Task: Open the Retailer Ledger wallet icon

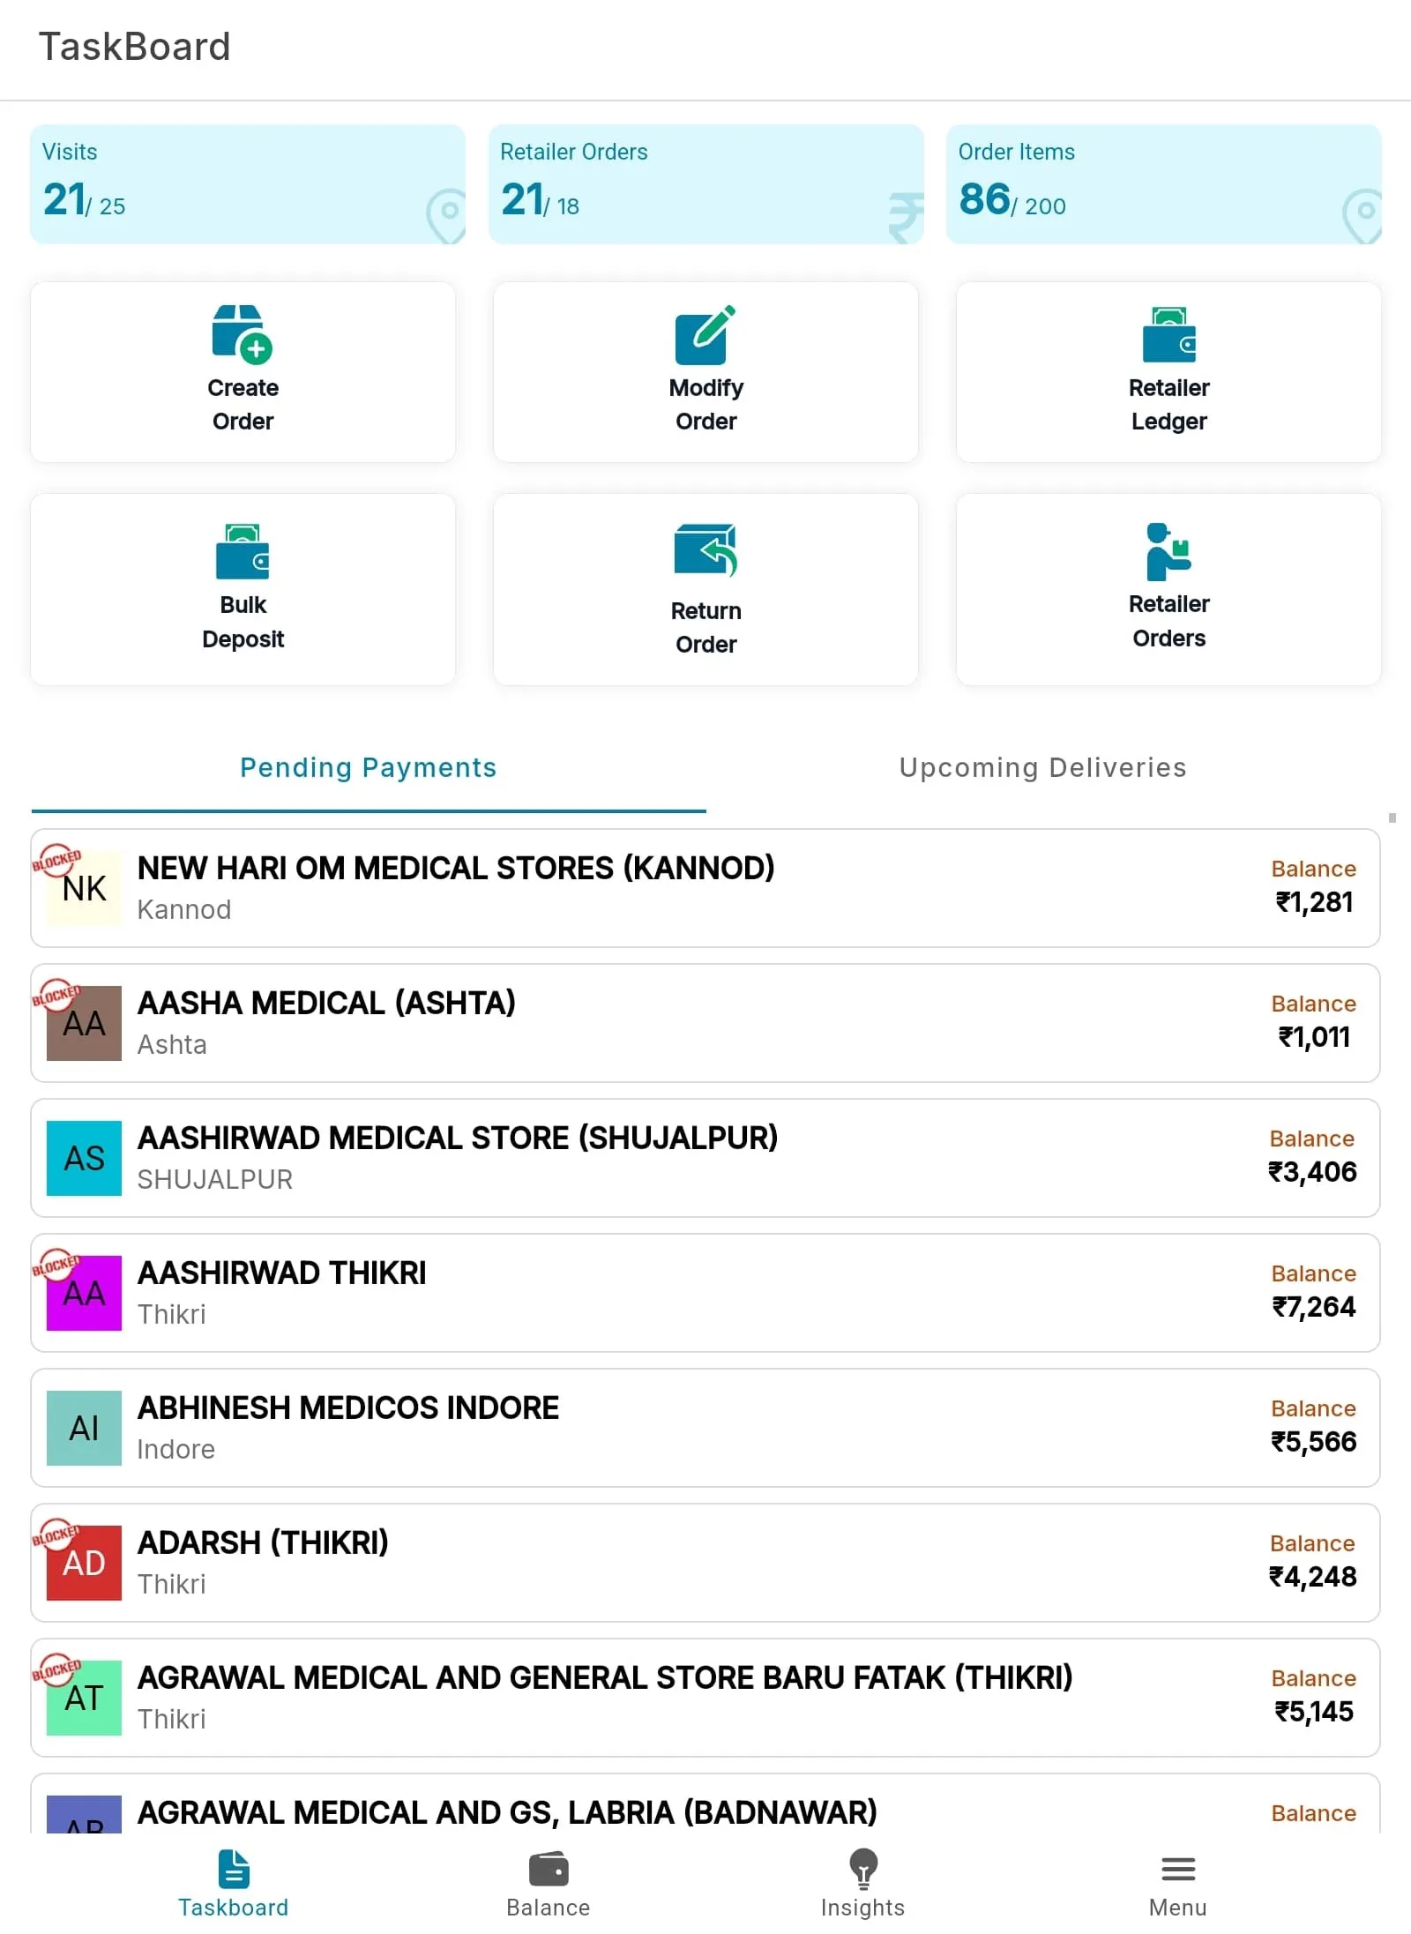Action: [1168, 335]
